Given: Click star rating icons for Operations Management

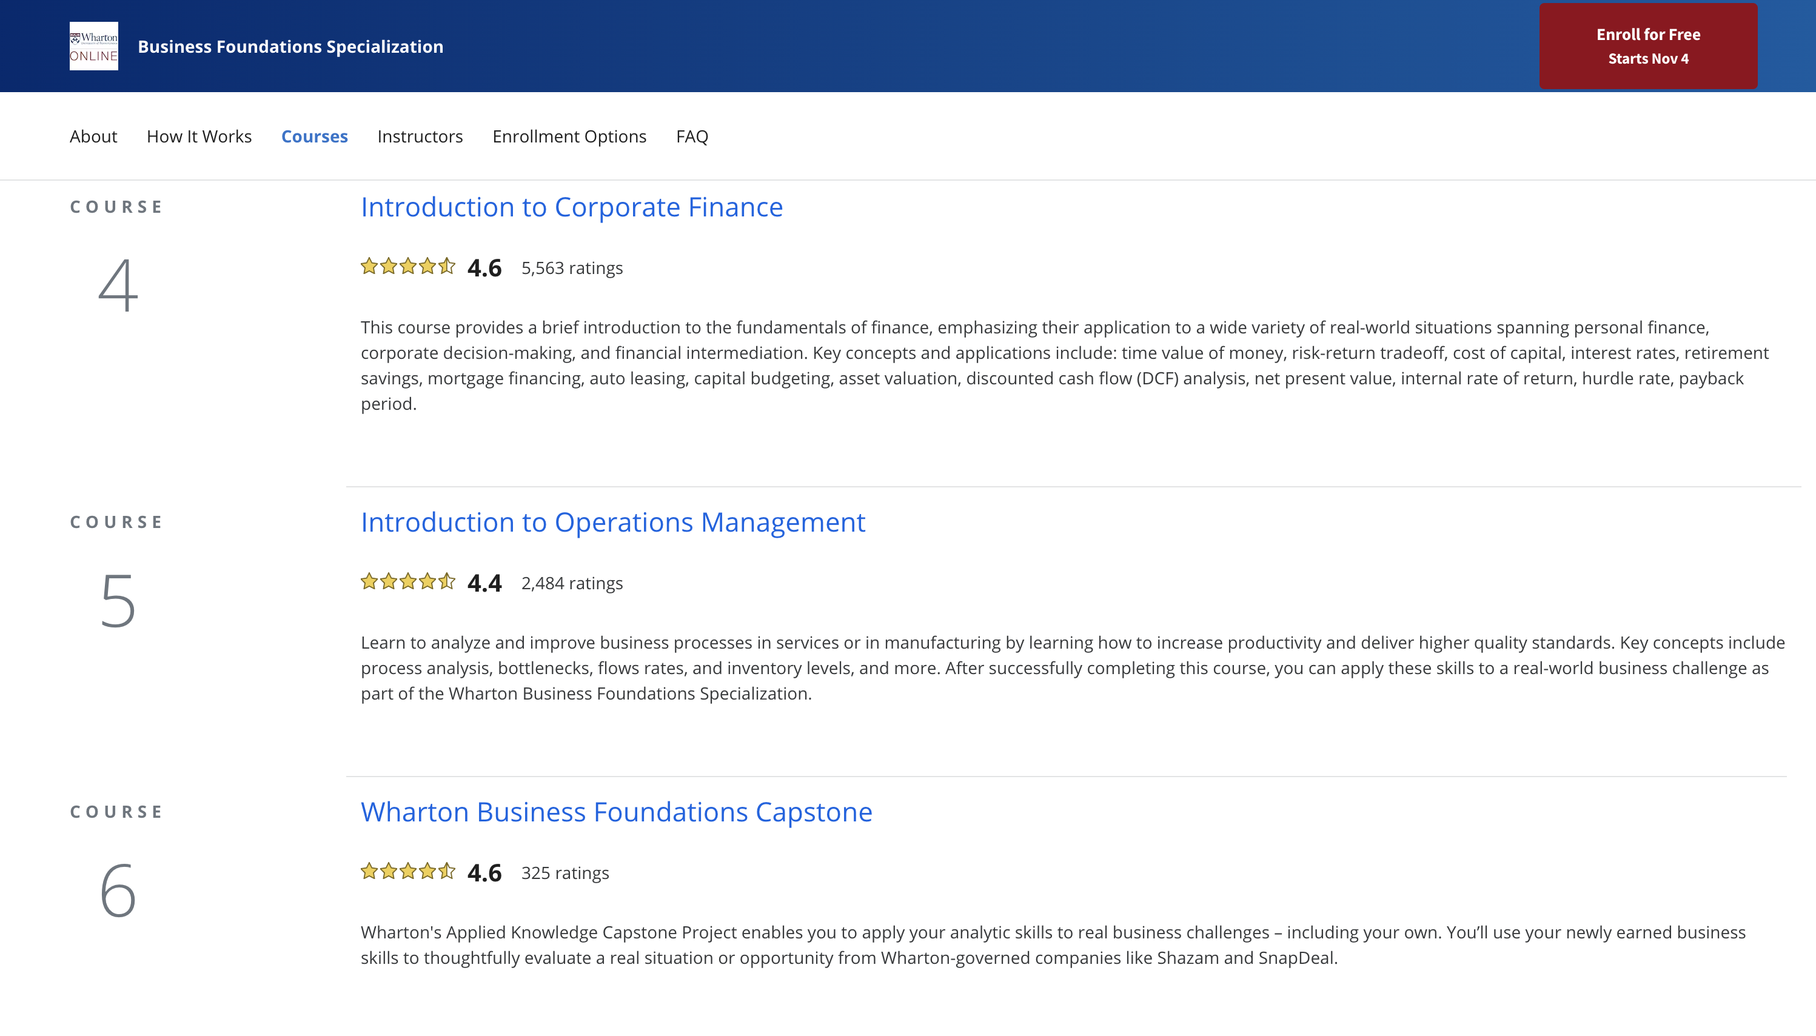Looking at the screenshot, I should pos(407,582).
